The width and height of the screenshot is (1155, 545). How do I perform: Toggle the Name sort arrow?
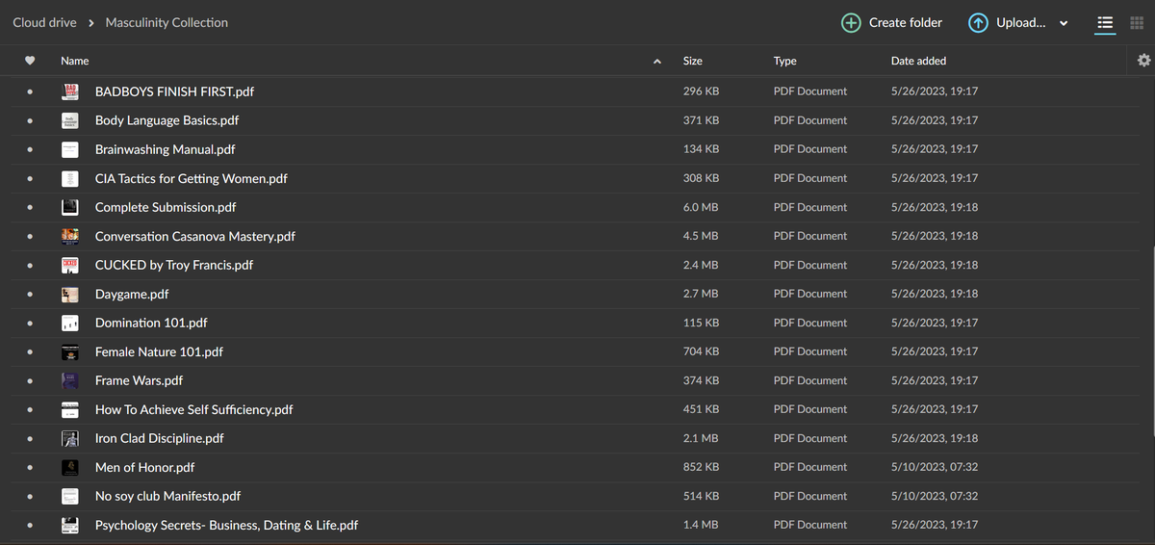tap(657, 62)
